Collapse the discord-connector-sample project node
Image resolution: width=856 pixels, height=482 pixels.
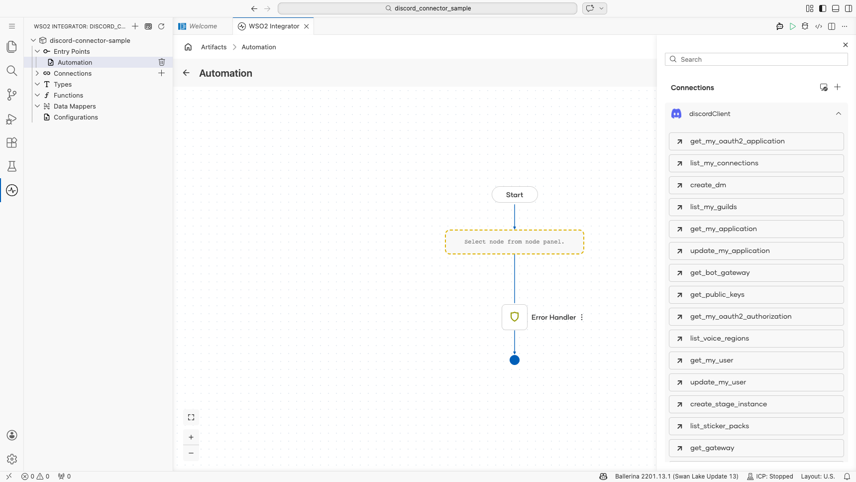click(x=33, y=40)
